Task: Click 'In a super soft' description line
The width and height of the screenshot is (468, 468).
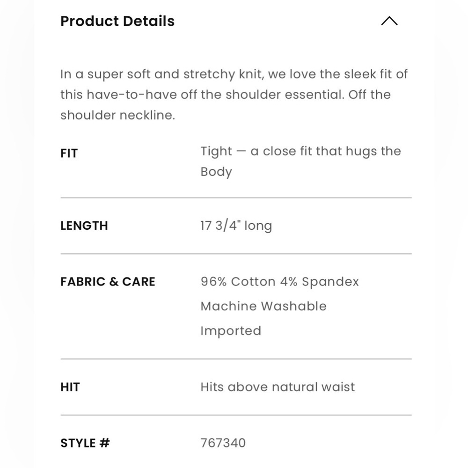Action: (234, 74)
